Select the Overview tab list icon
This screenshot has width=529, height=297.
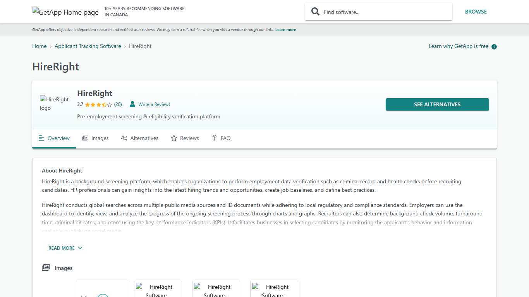(x=41, y=138)
